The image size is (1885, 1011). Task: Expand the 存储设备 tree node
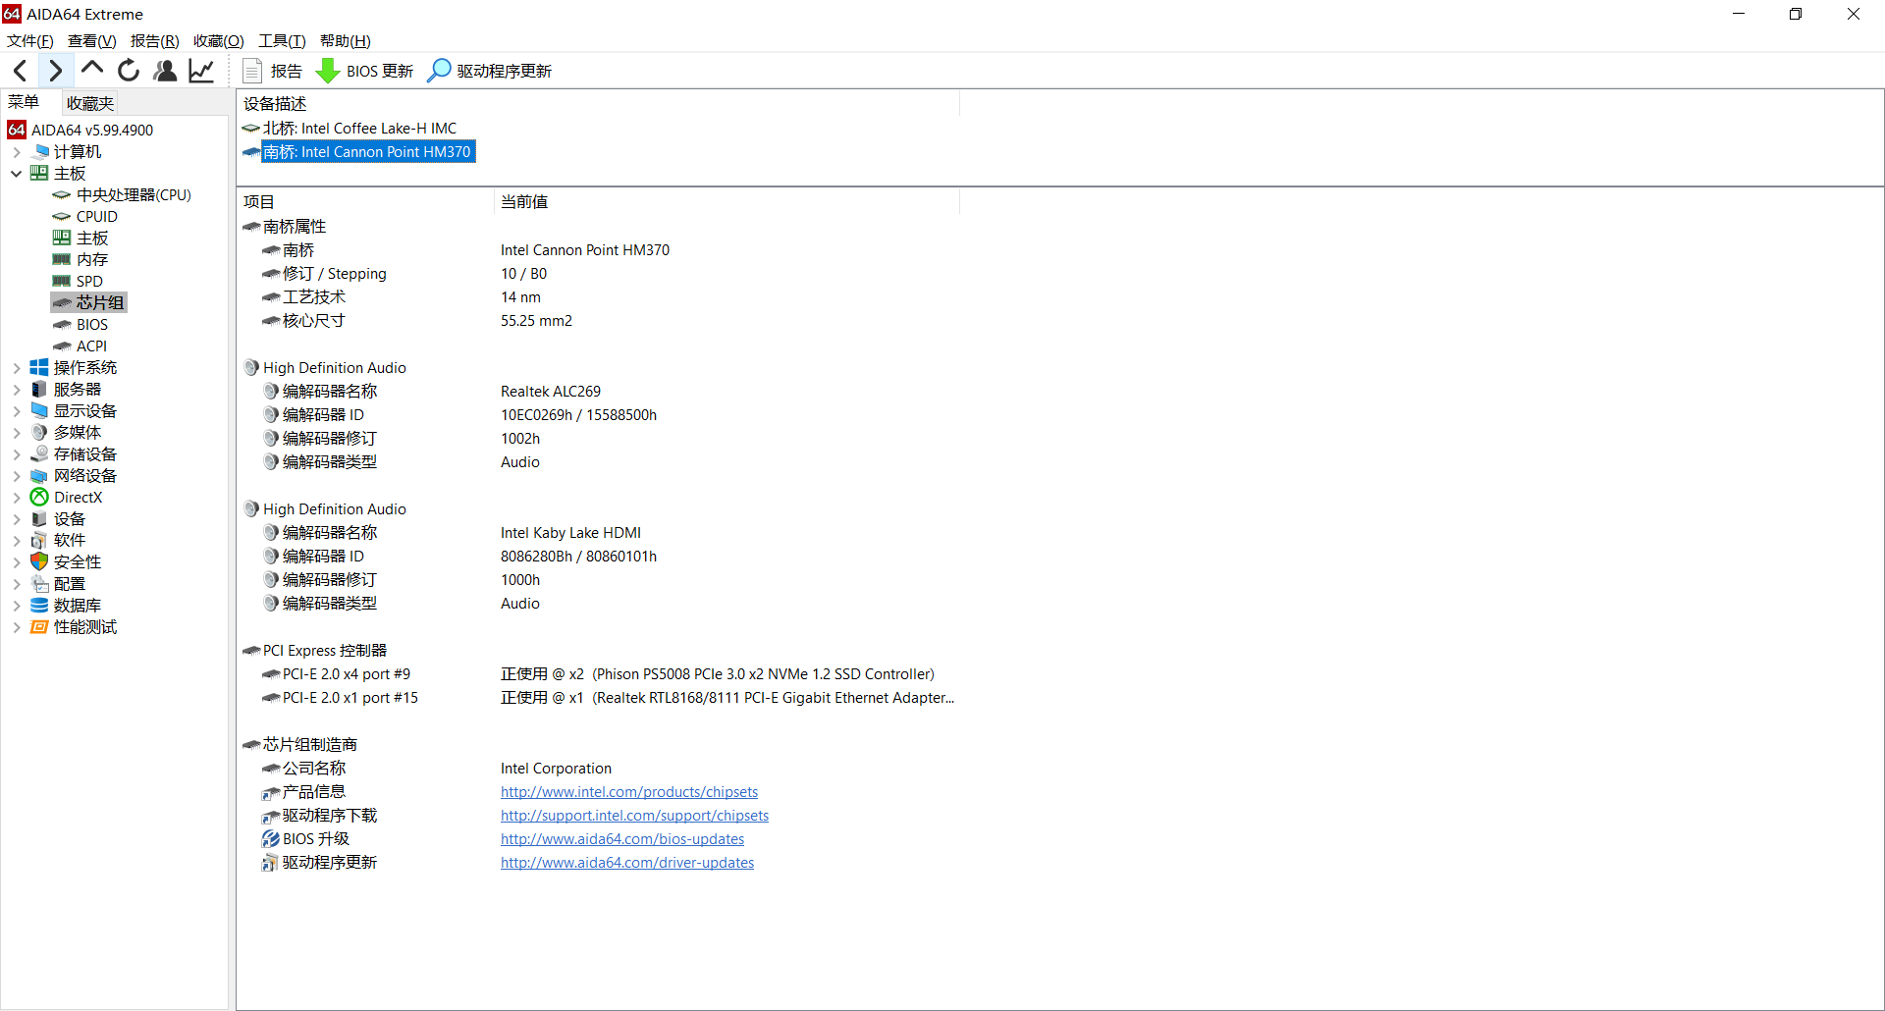[x=17, y=454]
